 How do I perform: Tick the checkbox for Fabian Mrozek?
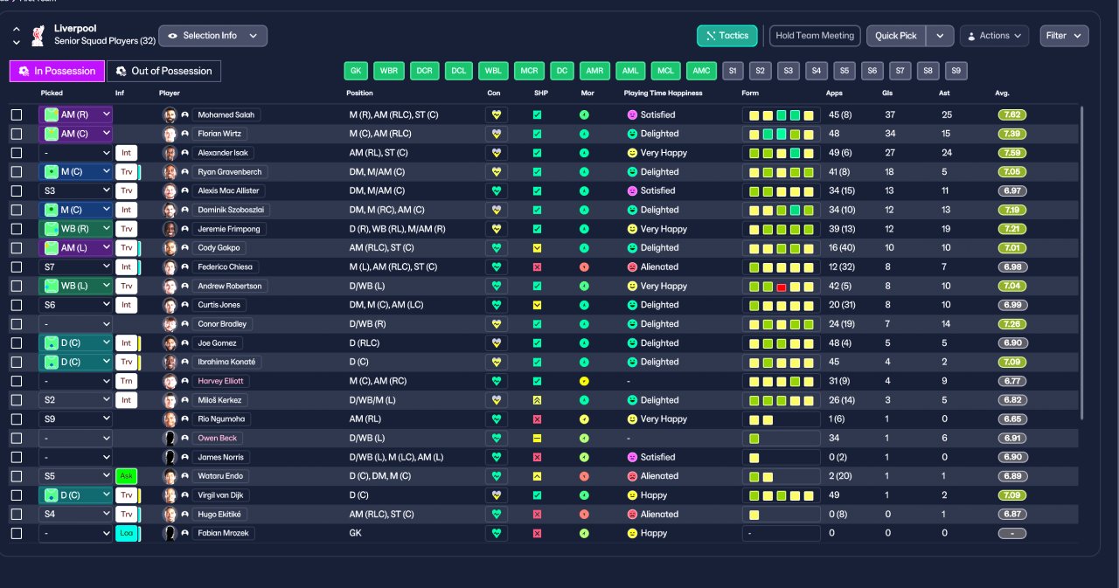point(17,533)
